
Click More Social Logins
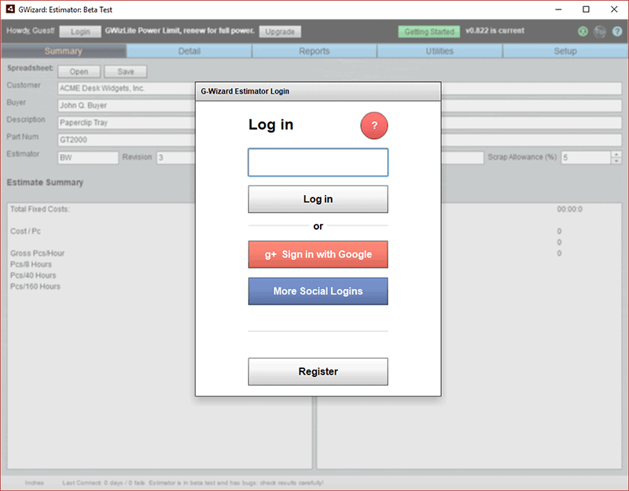tap(318, 291)
